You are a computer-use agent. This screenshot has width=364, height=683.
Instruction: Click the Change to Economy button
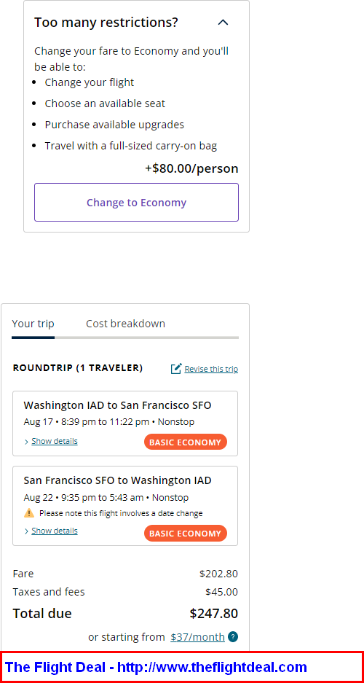(136, 202)
